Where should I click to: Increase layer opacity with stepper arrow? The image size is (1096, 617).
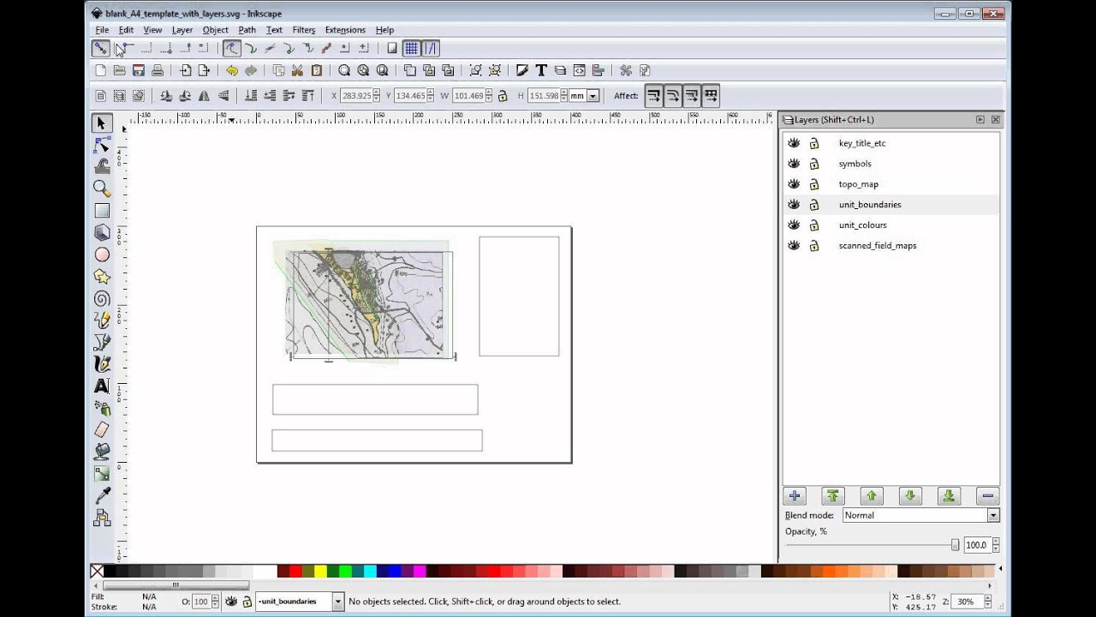pos(995,542)
